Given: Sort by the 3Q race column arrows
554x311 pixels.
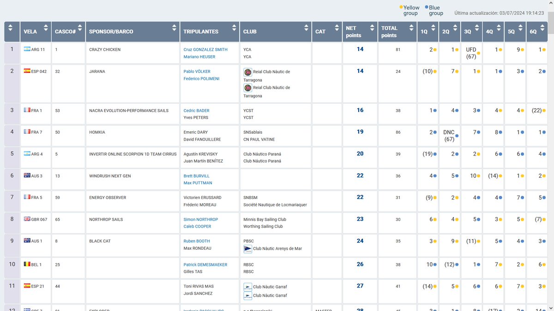Looking at the screenshot, I should pos(478,28).
